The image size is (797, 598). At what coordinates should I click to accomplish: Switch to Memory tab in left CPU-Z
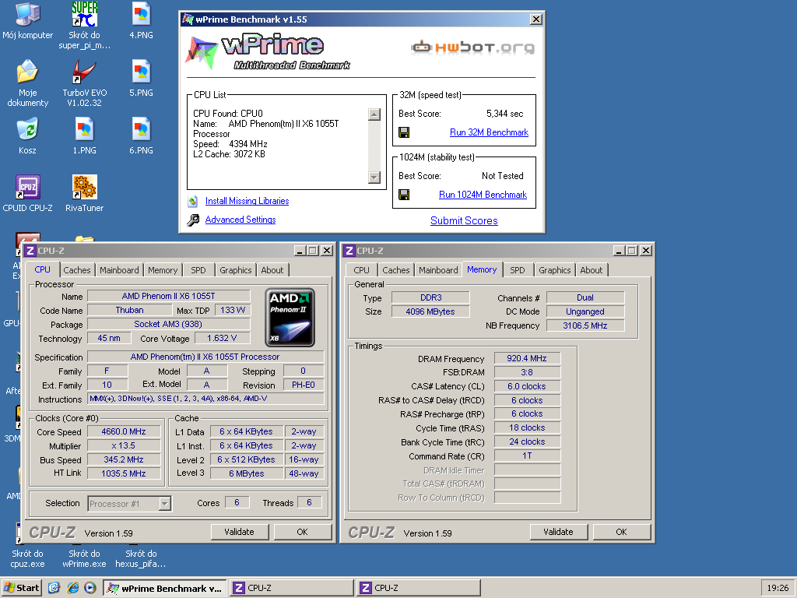point(163,270)
